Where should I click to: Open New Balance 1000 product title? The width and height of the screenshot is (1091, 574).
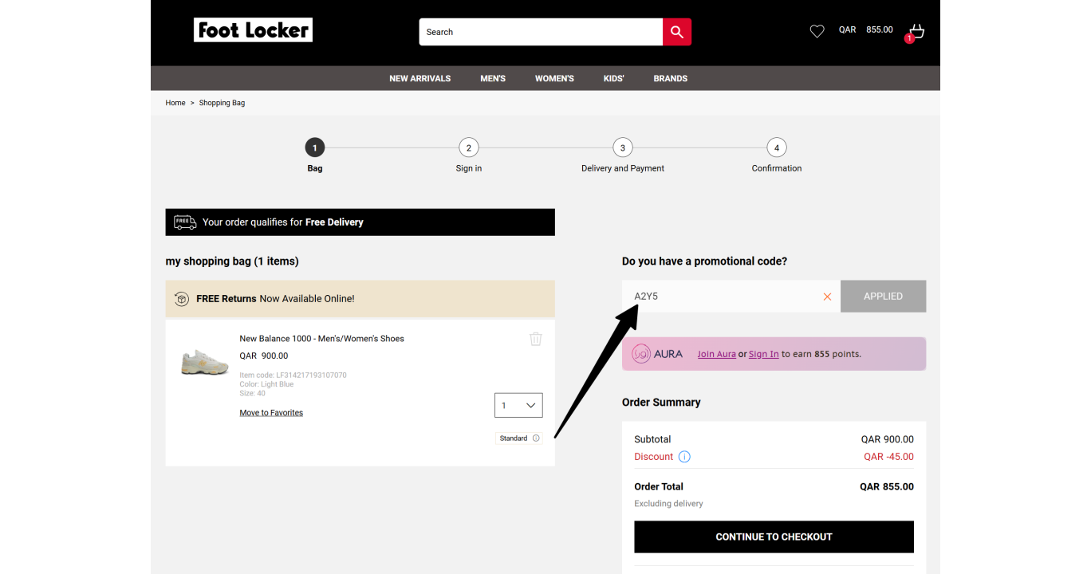(x=321, y=339)
